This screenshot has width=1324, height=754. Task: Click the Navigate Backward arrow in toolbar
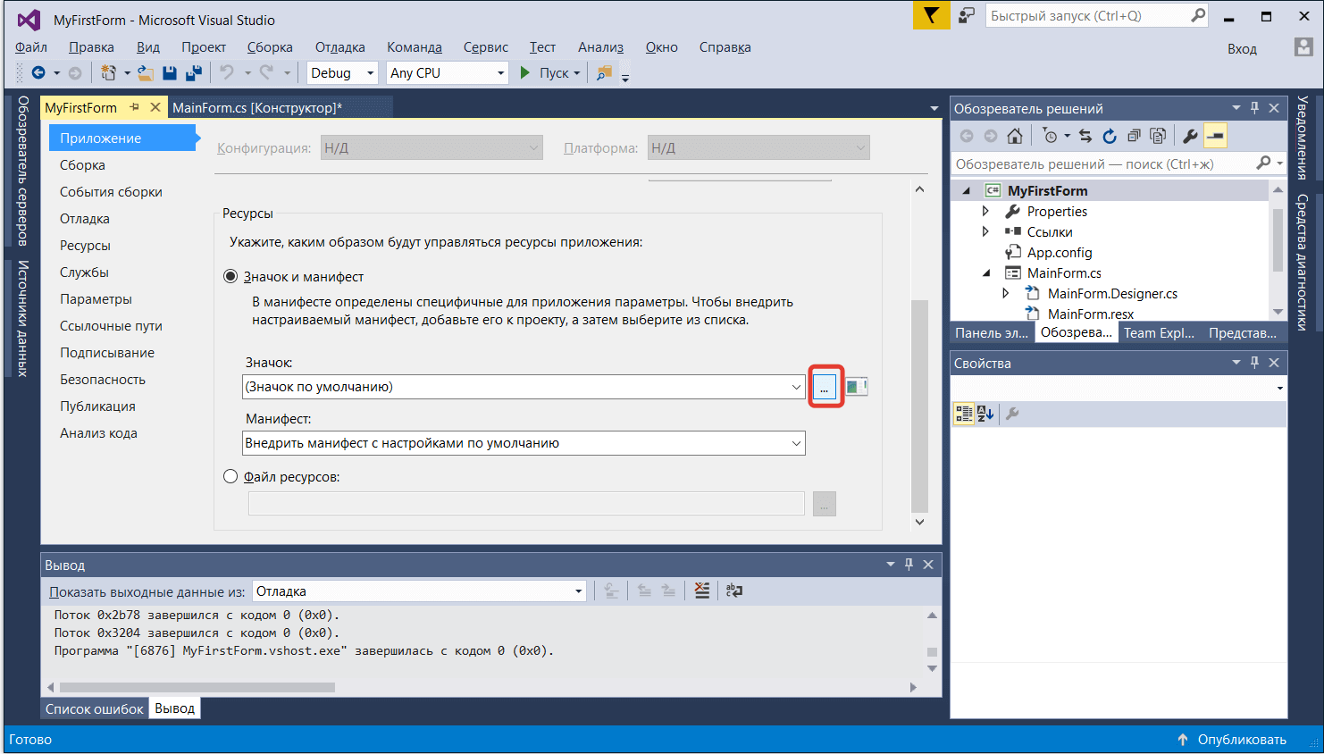coord(38,73)
